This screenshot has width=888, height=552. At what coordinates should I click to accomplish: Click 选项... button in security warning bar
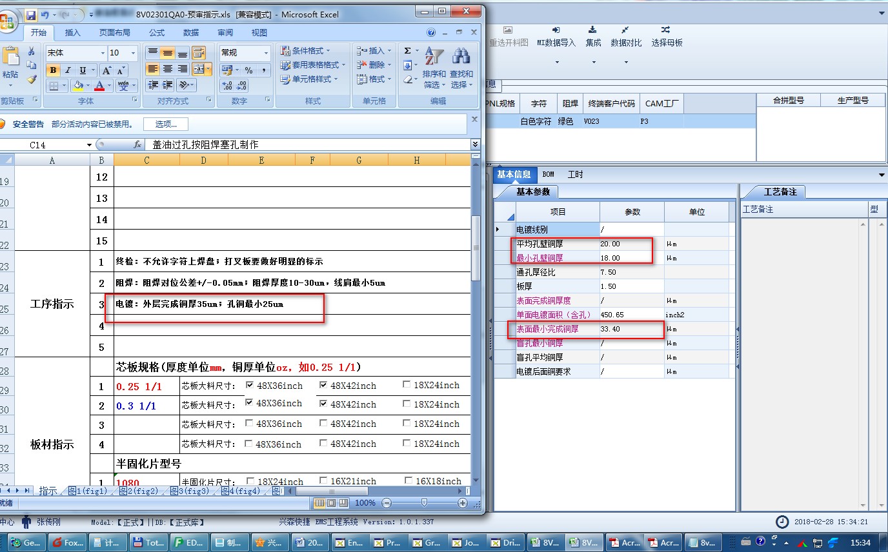pos(166,124)
